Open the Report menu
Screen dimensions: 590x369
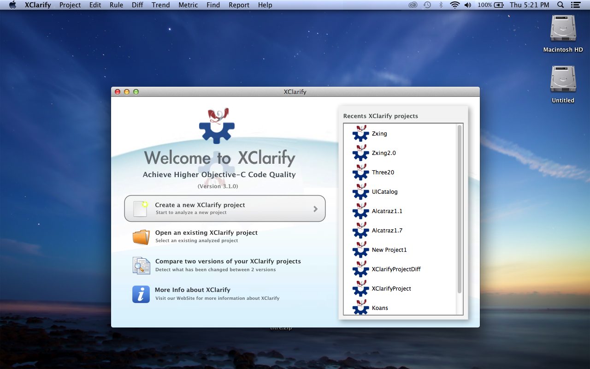point(239,5)
